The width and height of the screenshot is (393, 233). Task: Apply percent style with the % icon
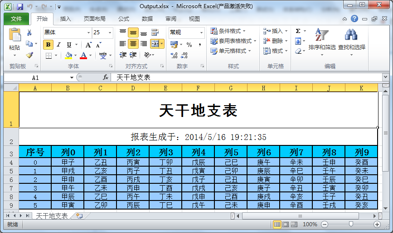[x=189, y=45]
